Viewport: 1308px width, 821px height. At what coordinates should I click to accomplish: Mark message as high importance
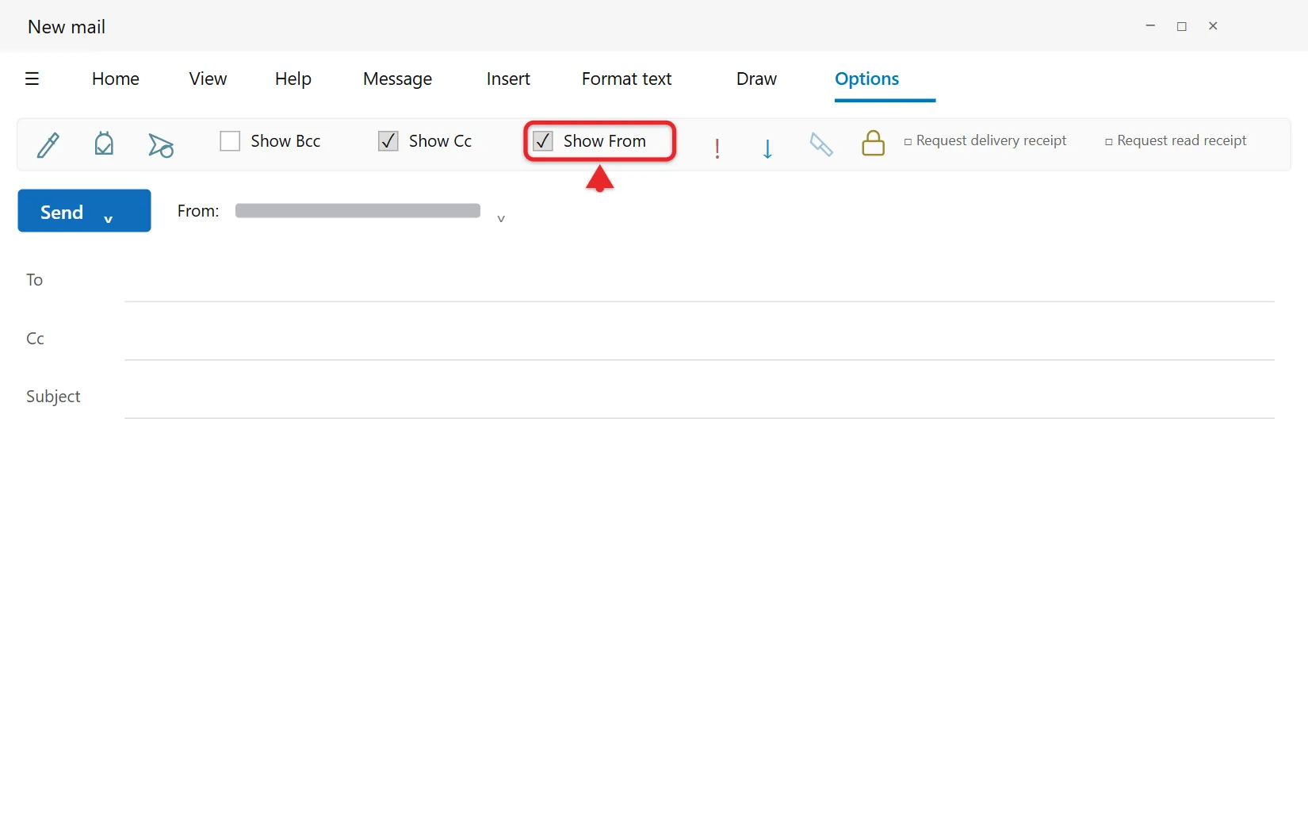coord(717,148)
